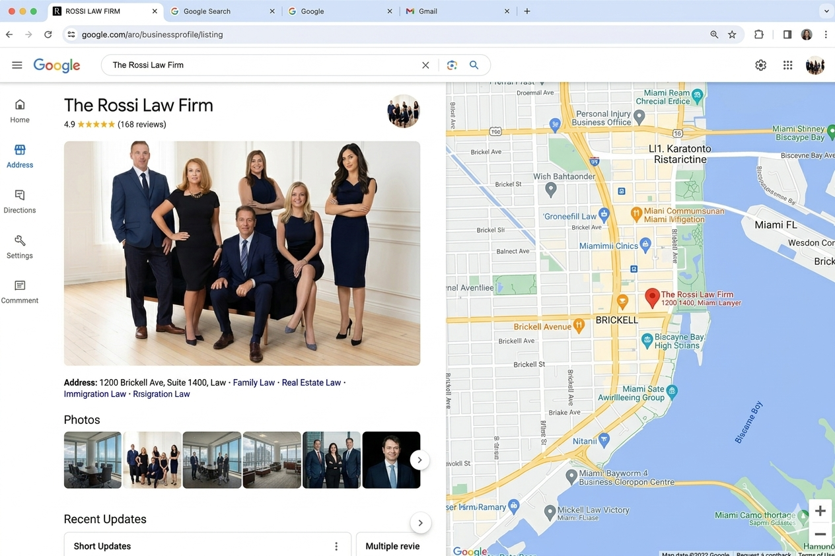
Task: Open browser extensions puzzle icon
Action: coord(759,34)
